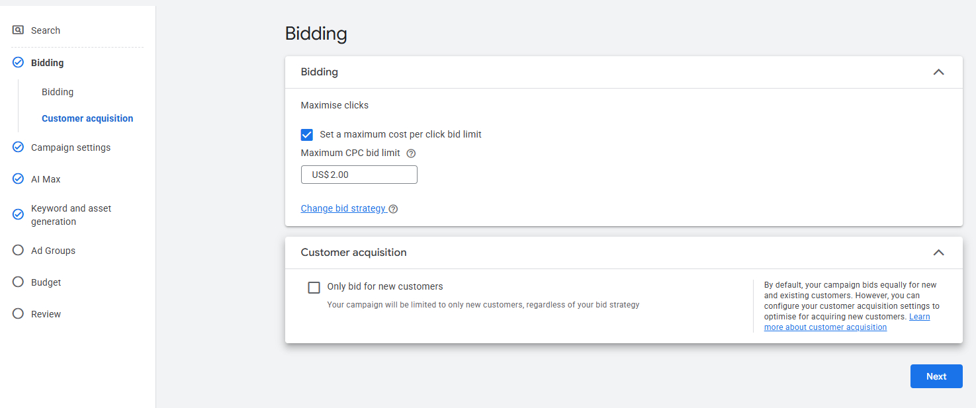Click the Campaign settings checkmark icon
Screen dimensions: 976x408
coord(19,147)
